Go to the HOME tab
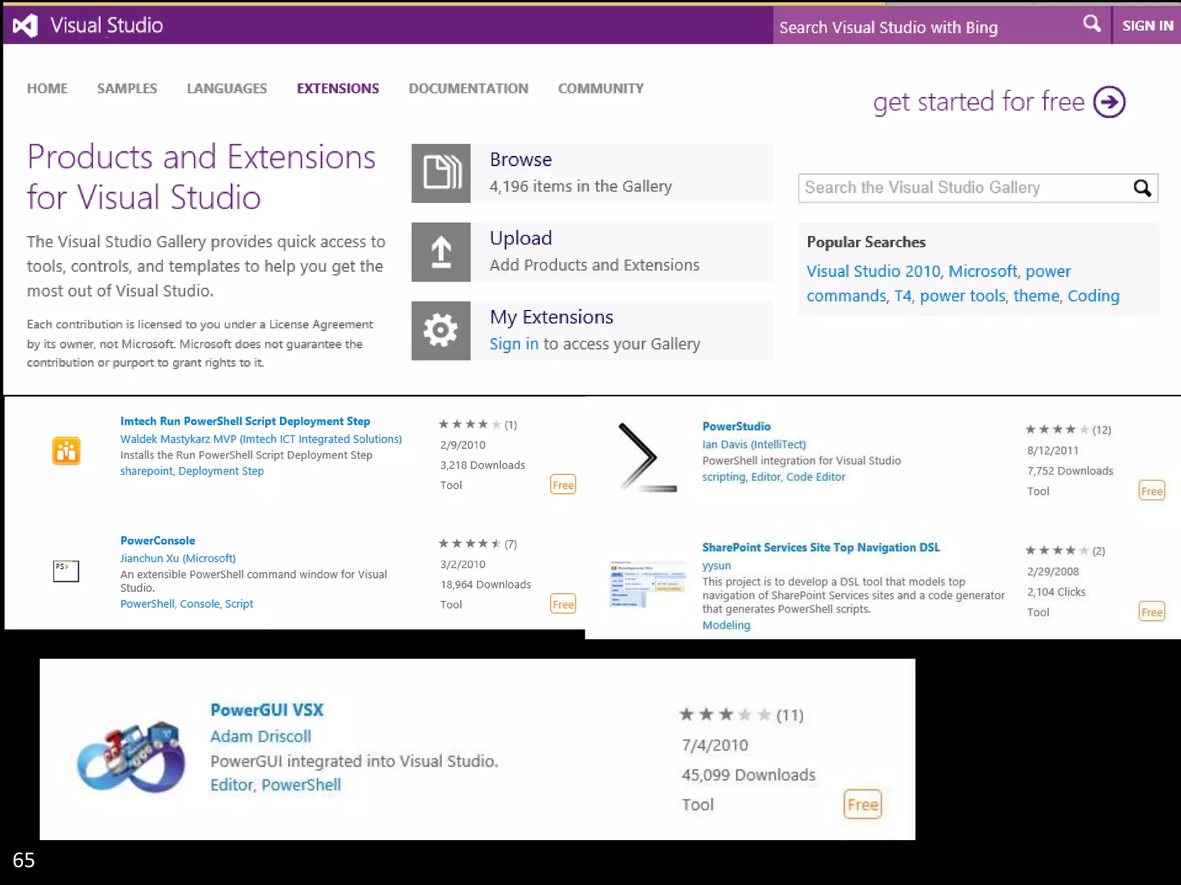Screen dimensions: 1181x885 tap(47, 88)
